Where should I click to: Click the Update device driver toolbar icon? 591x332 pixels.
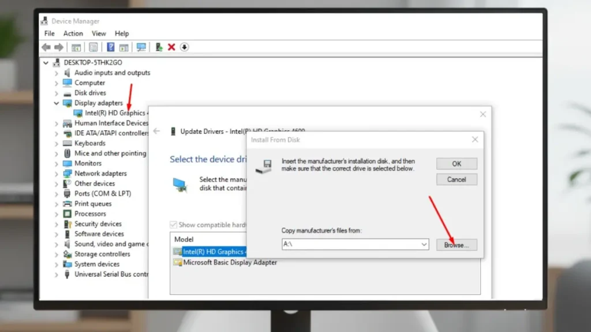tap(159, 47)
